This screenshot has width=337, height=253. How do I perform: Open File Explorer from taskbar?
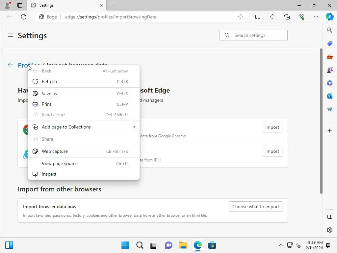coord(183,245)
